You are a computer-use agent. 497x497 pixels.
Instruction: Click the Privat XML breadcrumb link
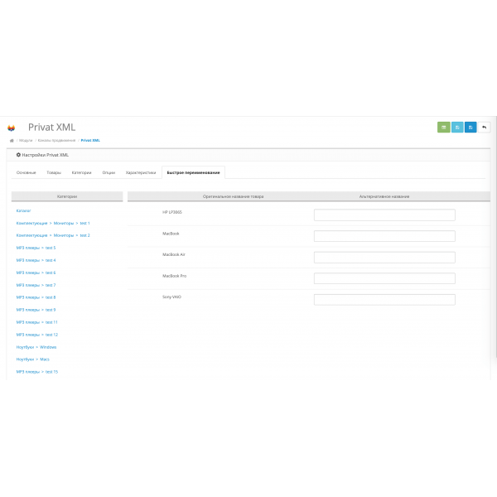pyautogui.click(x=90, y=141)
